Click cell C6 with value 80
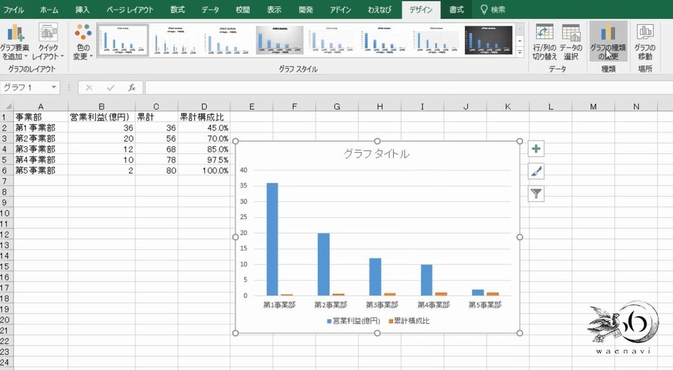673x370 pixels. [156, 171]
